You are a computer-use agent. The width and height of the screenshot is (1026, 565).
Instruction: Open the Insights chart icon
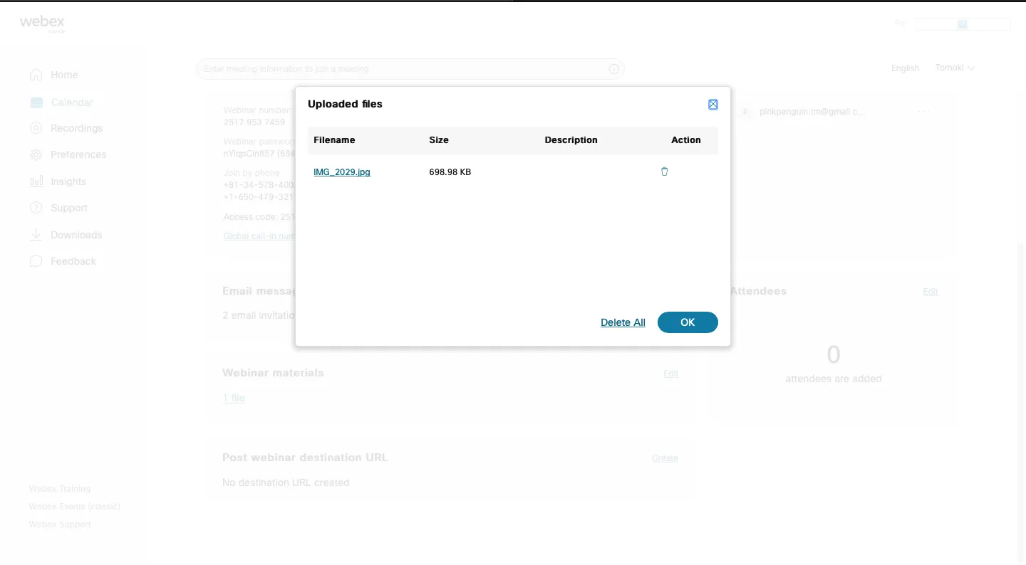click(36, 181)
